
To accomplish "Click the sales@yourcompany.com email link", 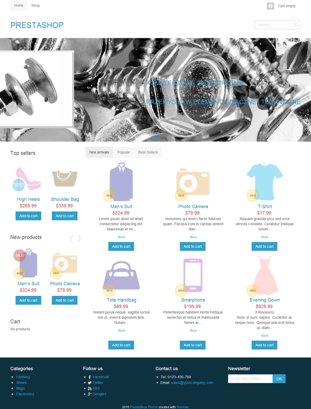I will click(192, 383).
